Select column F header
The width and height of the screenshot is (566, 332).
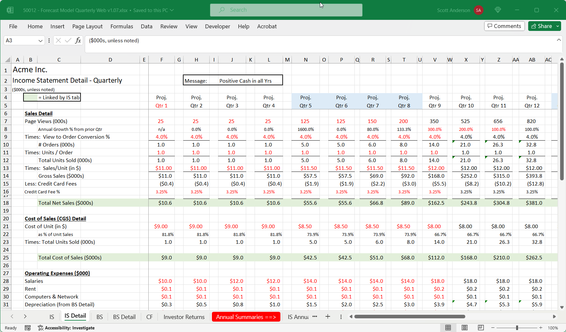tap(162, 60)
